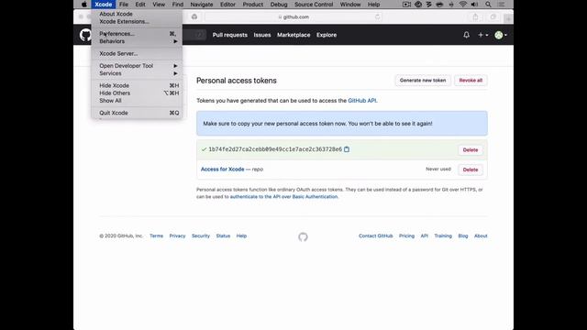Open the Issues page
This screenshot has width=587, height=330.
[x=262, y=35]
